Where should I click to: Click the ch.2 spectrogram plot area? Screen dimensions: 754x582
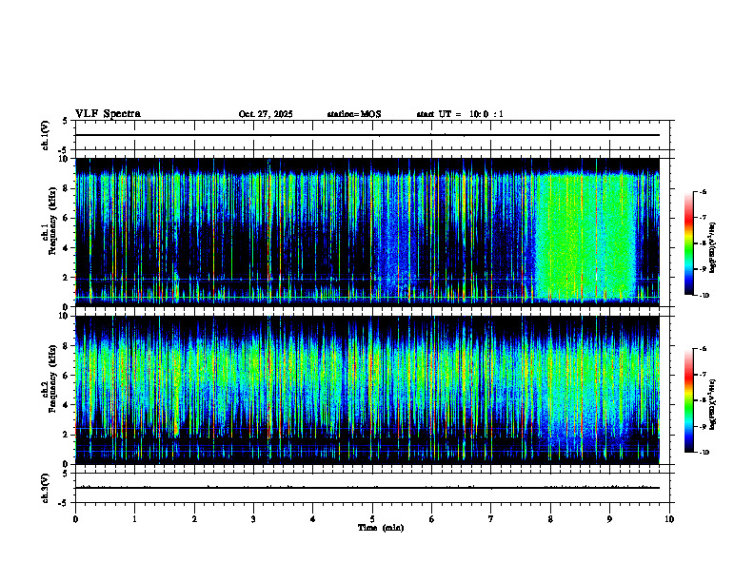pos(367,390)
